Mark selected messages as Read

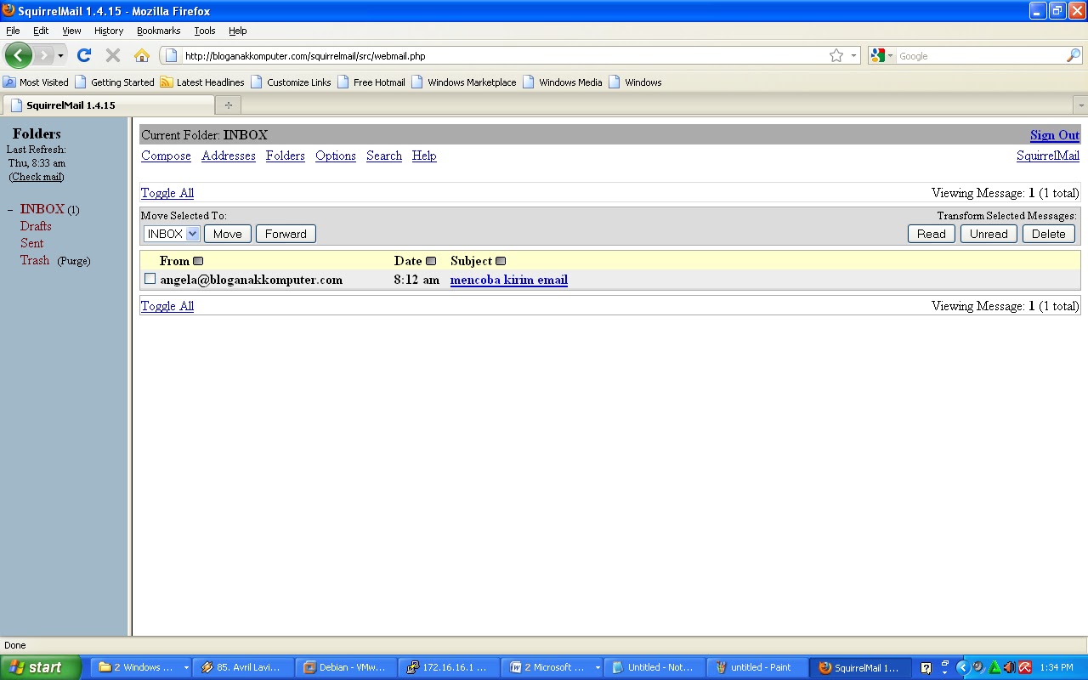tap(932, 234)
